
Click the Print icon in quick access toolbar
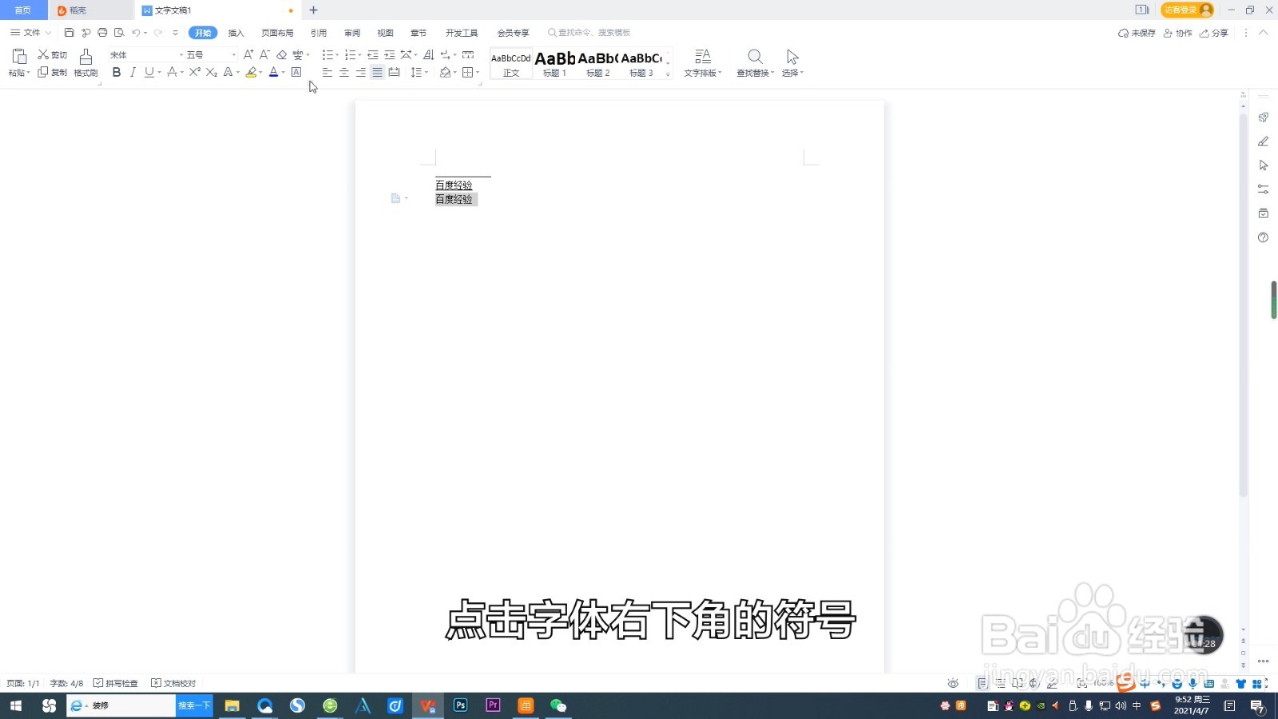coord(102,33)
